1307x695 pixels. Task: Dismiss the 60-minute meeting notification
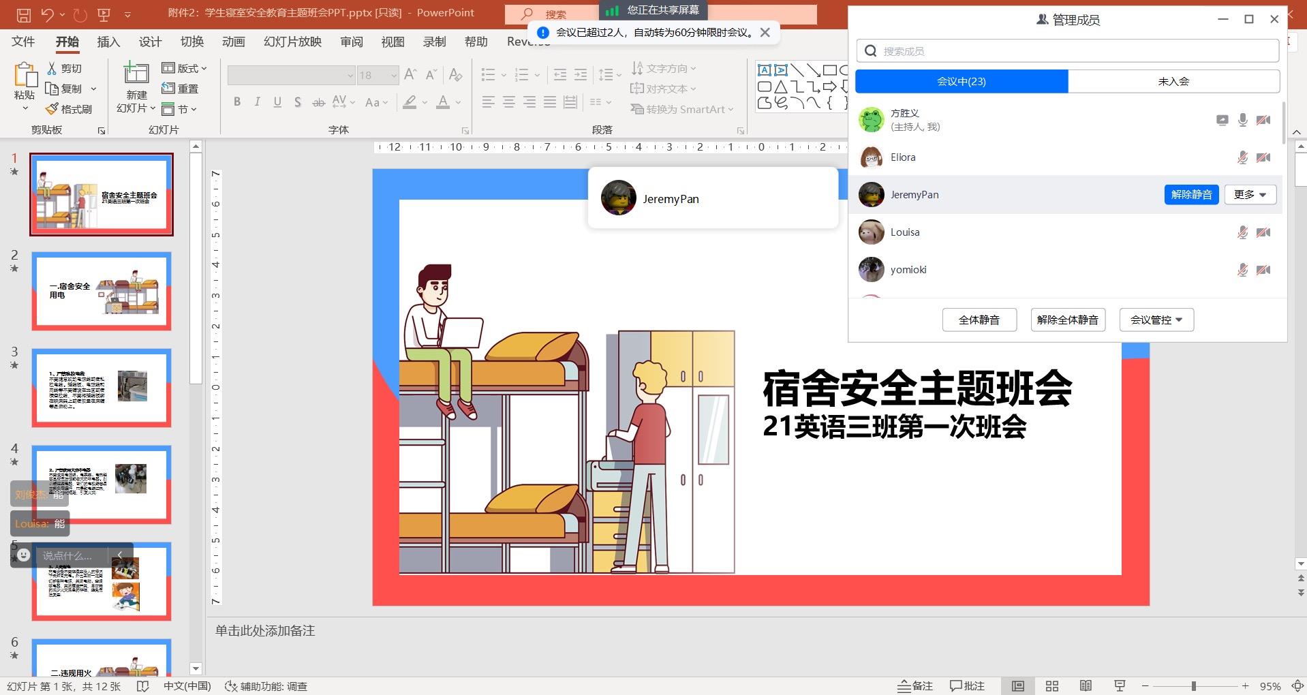click(x=765, y=32)
